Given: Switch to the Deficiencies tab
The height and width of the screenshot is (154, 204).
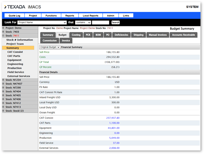Looking at the screenshot, I should tap(121, 35).
